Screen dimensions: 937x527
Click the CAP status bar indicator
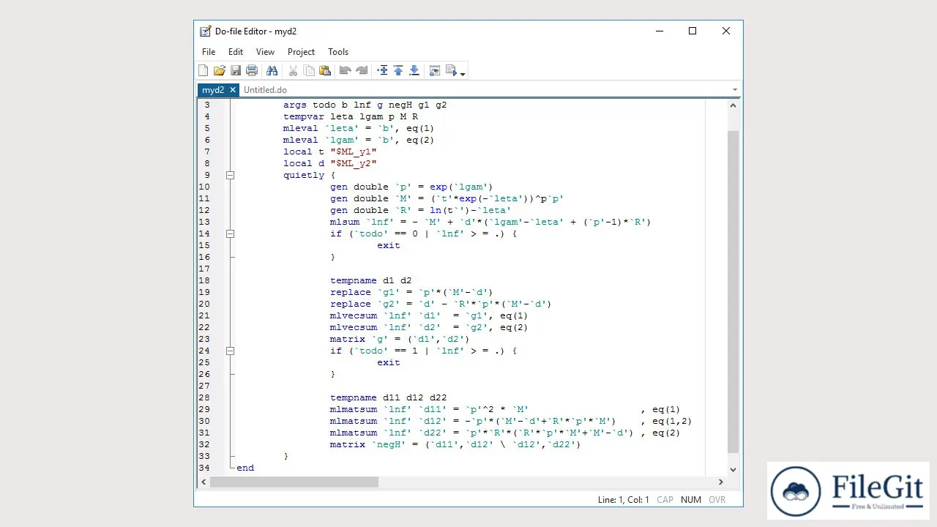pyautogui.click(x=665, y=500)
